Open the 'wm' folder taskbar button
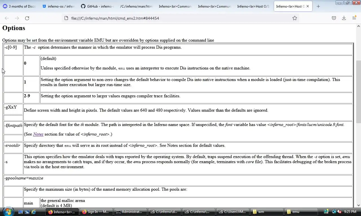361x216 pixels. coord(267,212)
